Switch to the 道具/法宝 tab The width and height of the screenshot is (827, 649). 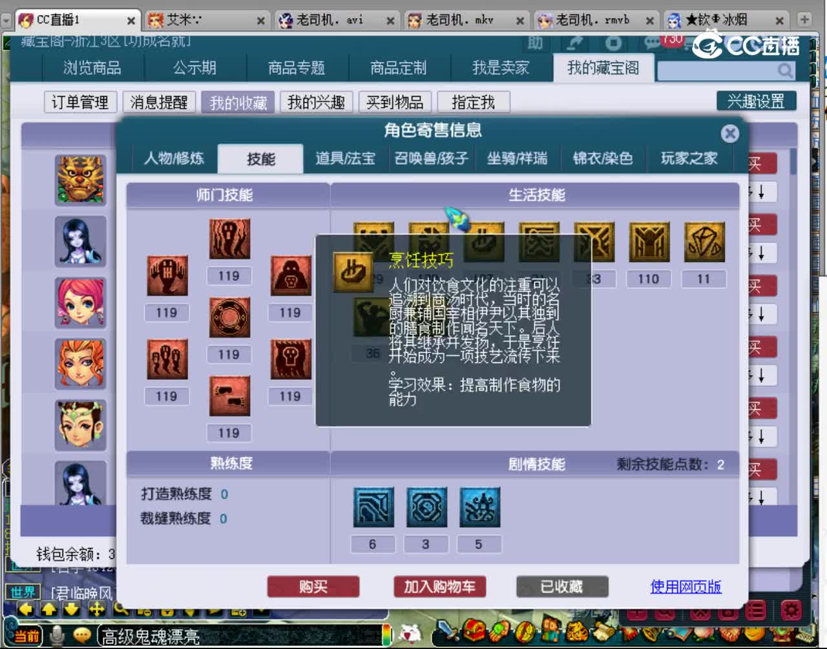pyautogui.click(x=345, y=158)
